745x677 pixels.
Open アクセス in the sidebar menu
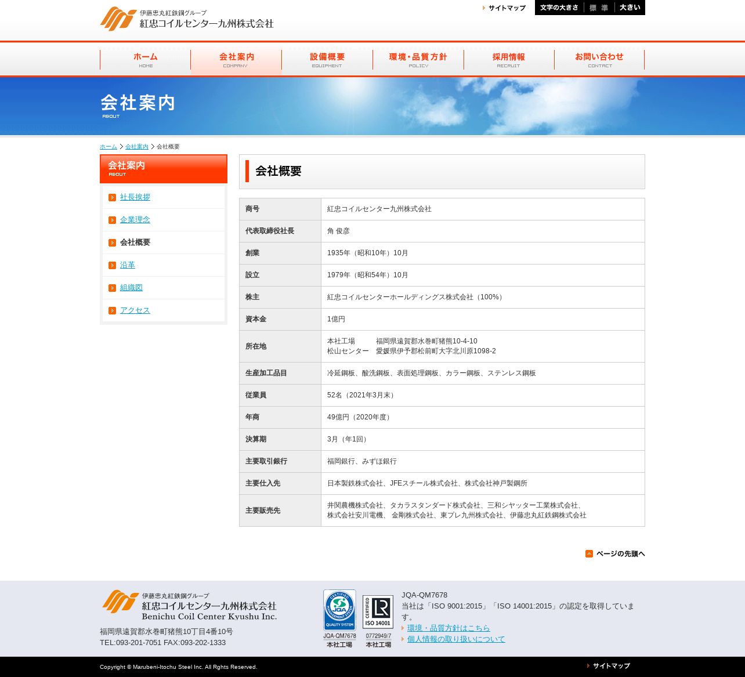tap(135, 310)
